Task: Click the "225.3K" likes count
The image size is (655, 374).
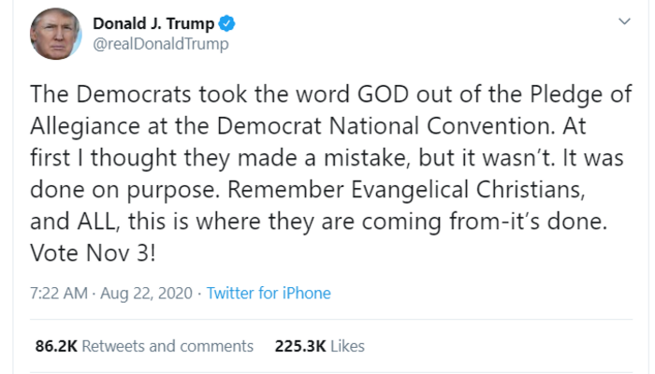Action: coord(298,346)
